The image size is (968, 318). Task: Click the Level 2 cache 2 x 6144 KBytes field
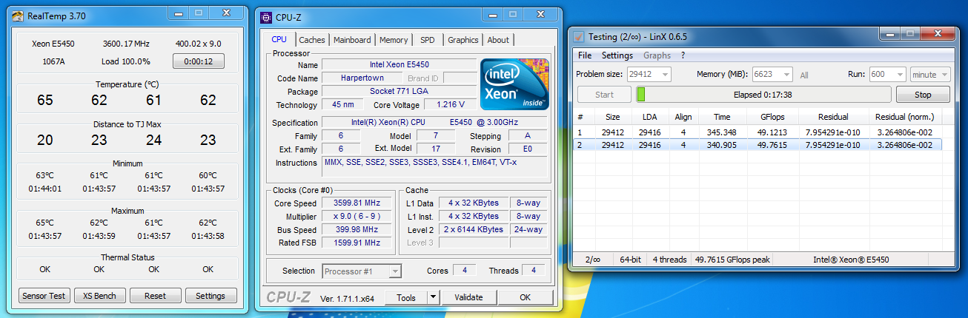tap(474, 230)
